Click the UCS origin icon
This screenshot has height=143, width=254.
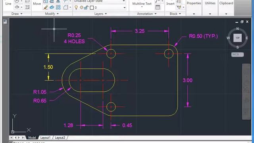13,132
